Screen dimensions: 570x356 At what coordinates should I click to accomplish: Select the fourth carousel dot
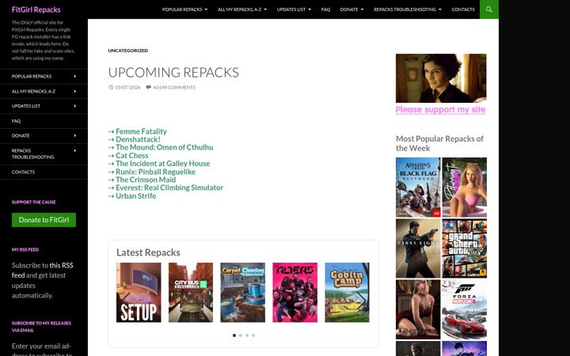point(253,335)
